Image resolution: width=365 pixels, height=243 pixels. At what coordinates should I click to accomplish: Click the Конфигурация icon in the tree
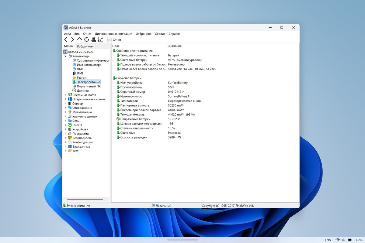[70, 142]
